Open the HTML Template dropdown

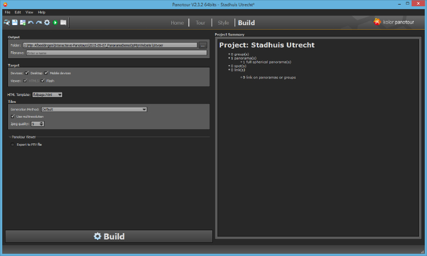47,95
